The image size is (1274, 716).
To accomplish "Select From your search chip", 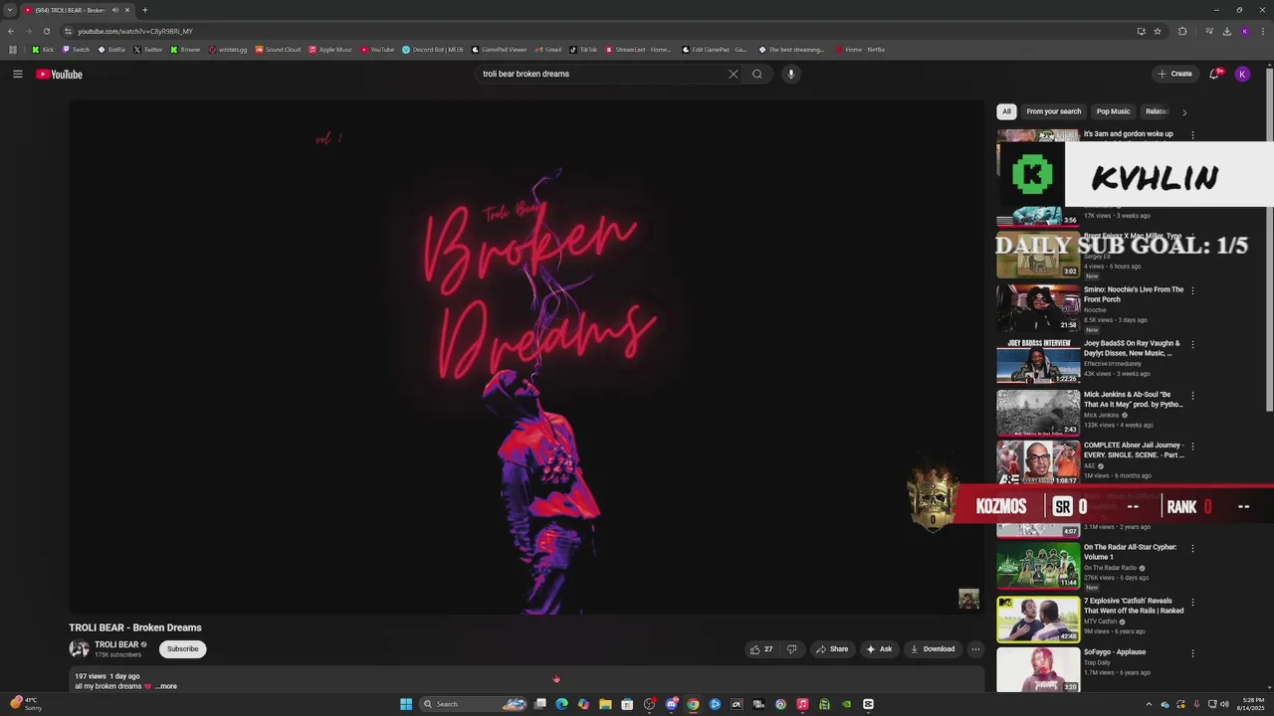I will click(1053, 111).
